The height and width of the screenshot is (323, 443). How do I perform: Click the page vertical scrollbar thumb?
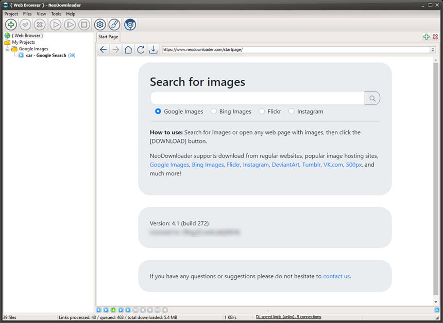coord(436,179)
